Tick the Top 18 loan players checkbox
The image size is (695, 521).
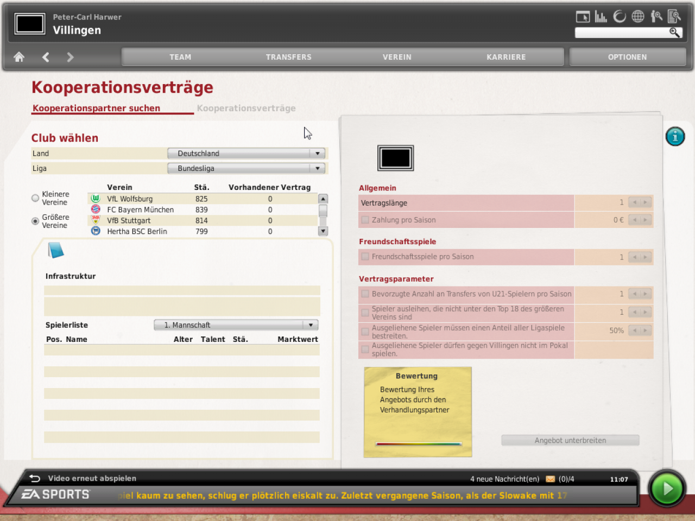365,313
